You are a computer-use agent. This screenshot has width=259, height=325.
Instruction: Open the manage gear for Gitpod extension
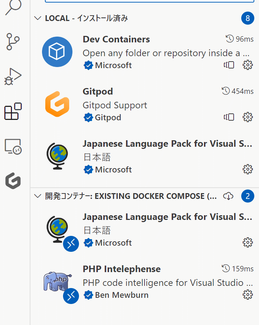(x=247, y=117)
